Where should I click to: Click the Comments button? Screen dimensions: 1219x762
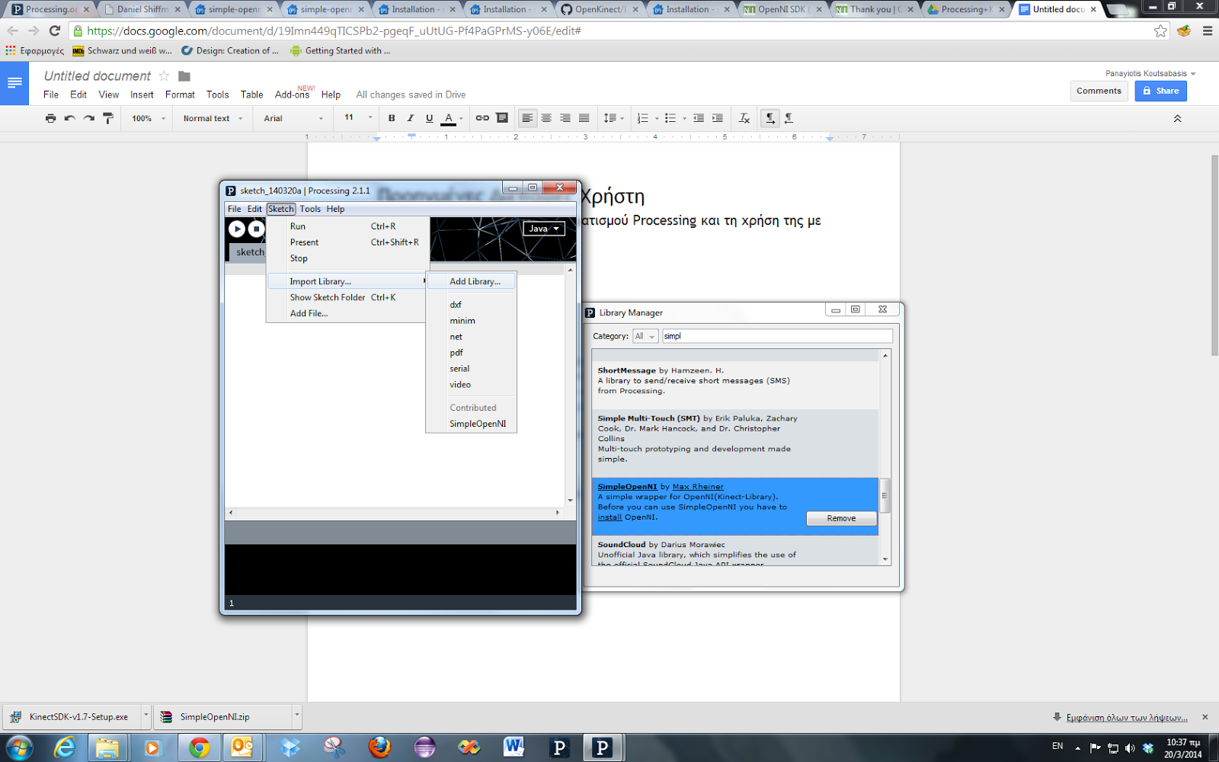(x=1099, y=91)
